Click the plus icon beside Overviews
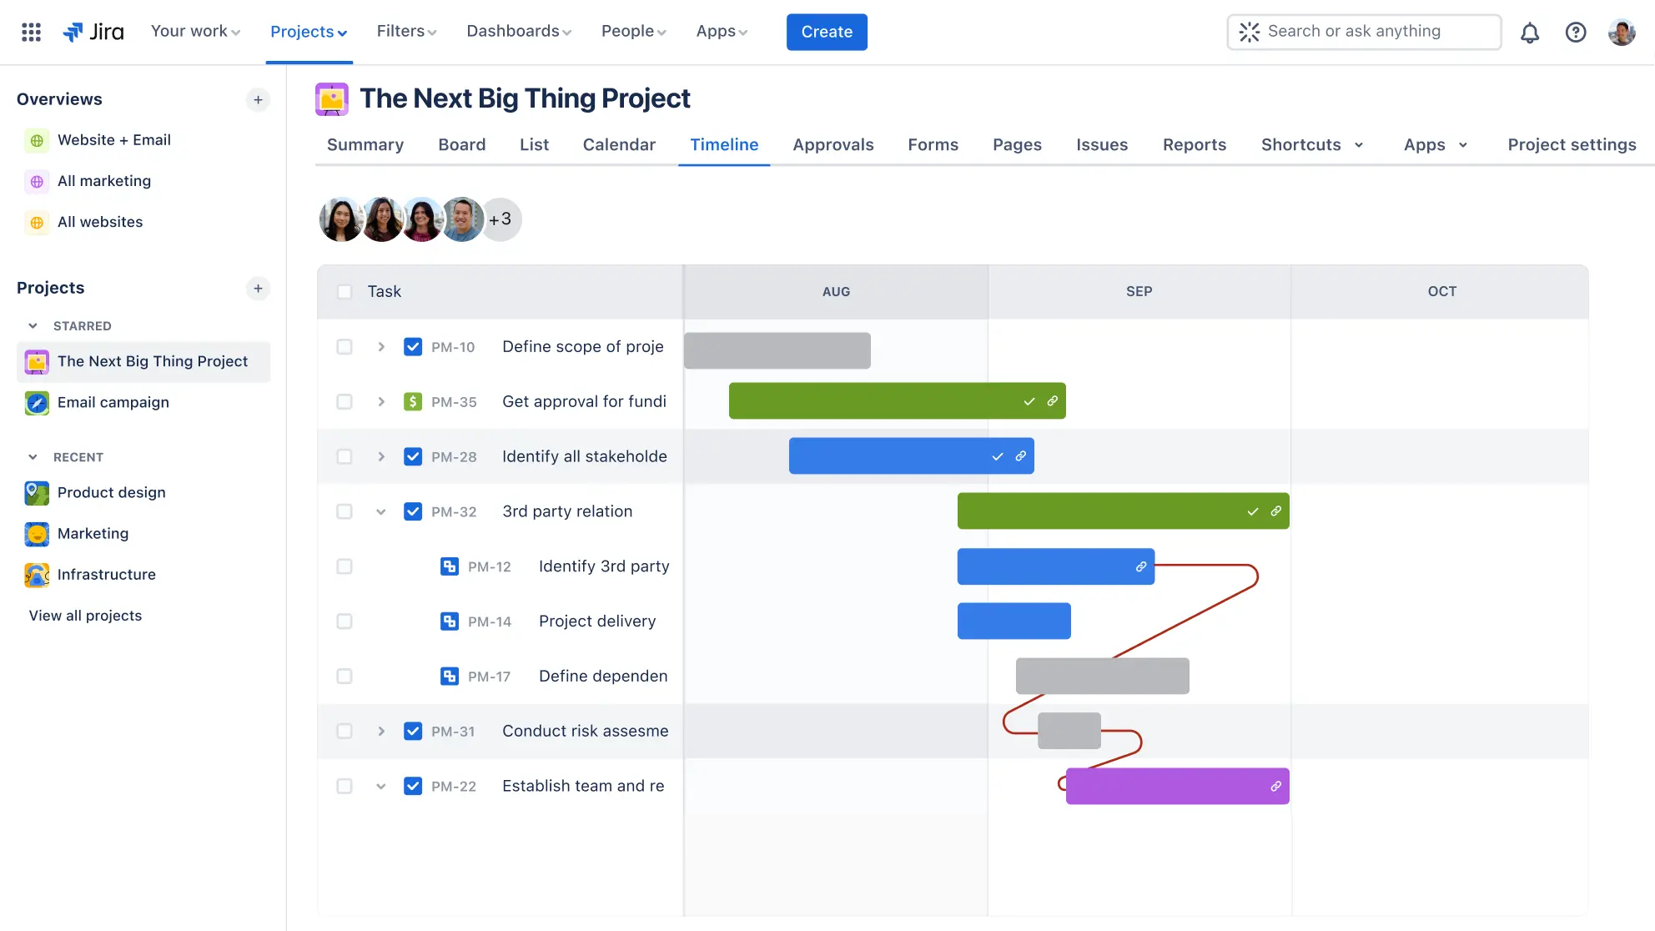This screenshot has width=1655, height=931. pyautogui.click(x=258, y=99)
